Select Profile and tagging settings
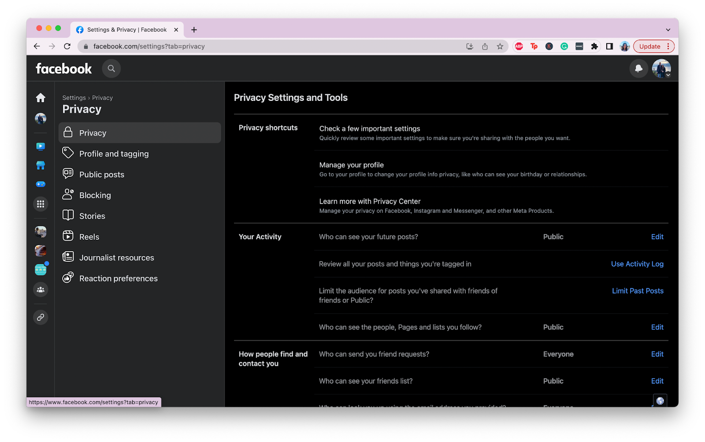The image size is (705, 442). click(114, 154)
